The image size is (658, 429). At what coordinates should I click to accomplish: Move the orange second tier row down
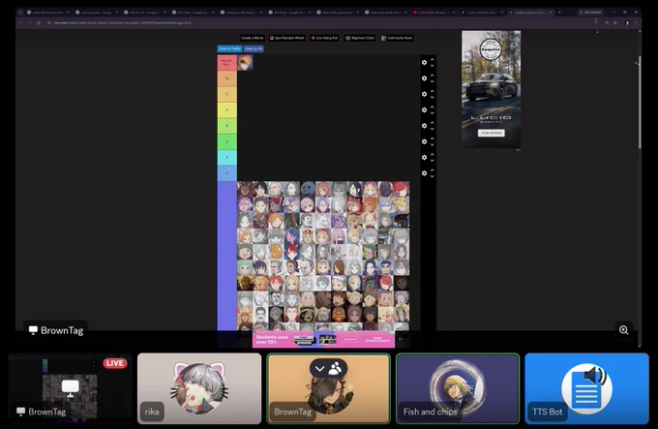[433, 81]
